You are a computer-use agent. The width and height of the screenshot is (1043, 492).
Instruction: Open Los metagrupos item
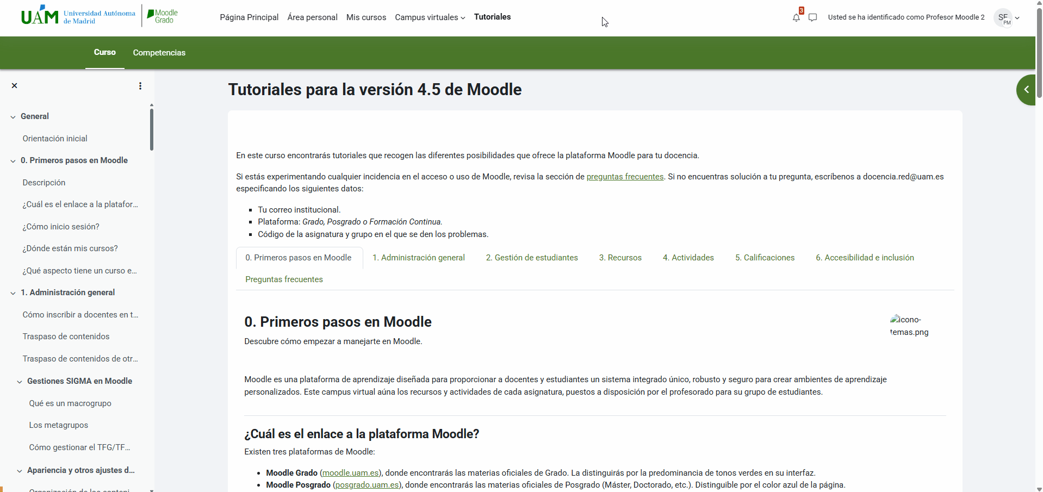58,425
